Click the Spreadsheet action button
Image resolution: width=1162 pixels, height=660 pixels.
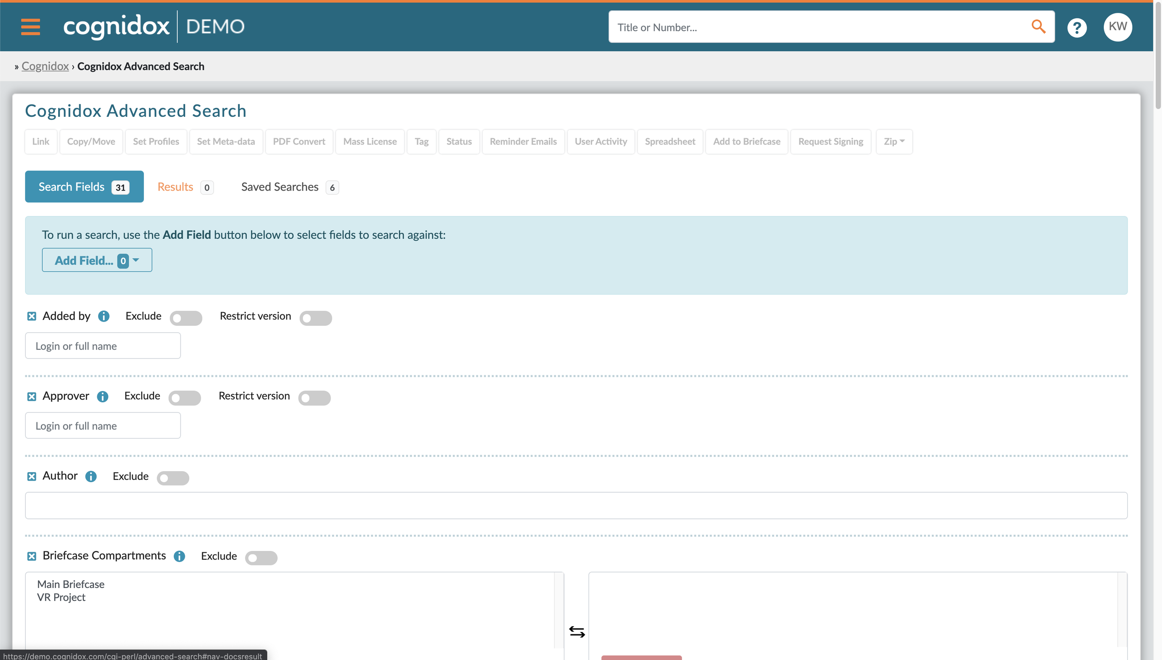click(x=669, y=142)
